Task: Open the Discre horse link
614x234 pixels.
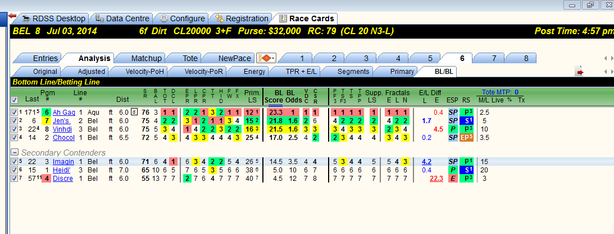Action: click(63, 178)
